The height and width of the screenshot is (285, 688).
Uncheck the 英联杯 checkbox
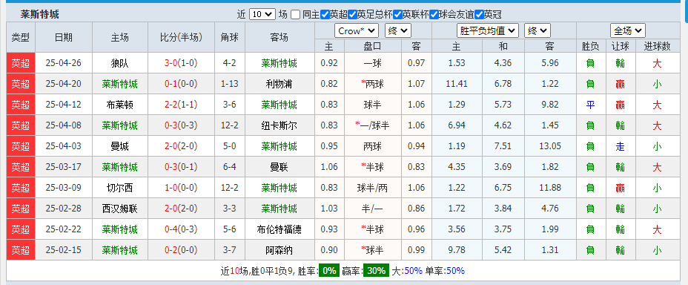tap(398, 15)
